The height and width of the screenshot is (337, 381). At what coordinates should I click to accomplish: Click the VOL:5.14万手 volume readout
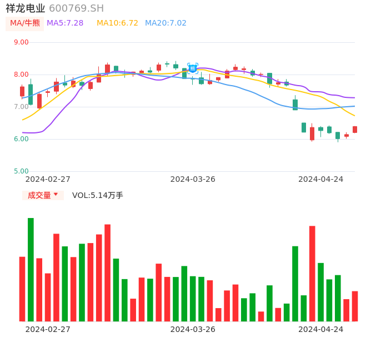point(98,195)
